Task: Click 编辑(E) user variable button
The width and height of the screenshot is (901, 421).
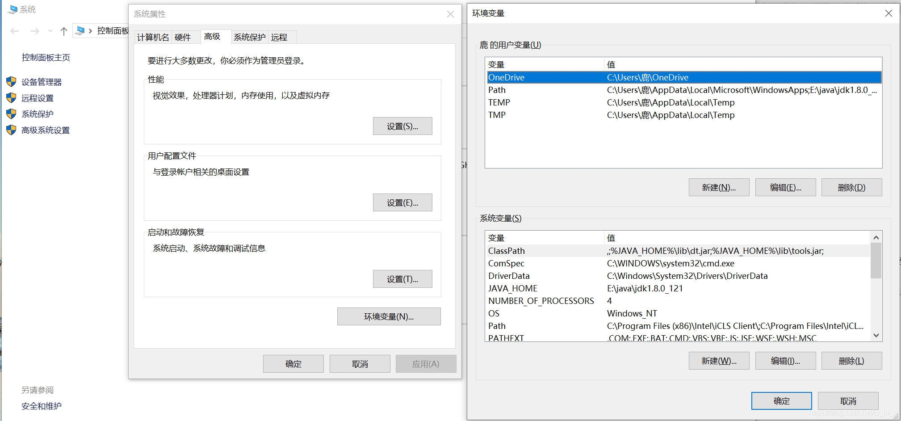Action: tap(785, 187)
